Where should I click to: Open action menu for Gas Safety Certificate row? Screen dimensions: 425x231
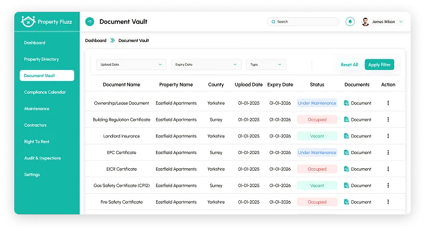[x=388, y=185]
